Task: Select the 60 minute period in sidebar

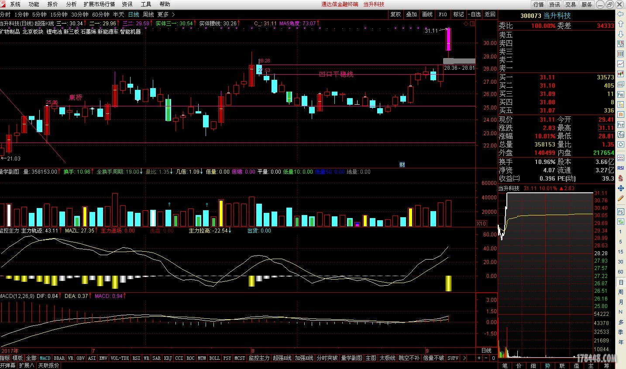Action: pyautogui.click(x=620, y=272)
